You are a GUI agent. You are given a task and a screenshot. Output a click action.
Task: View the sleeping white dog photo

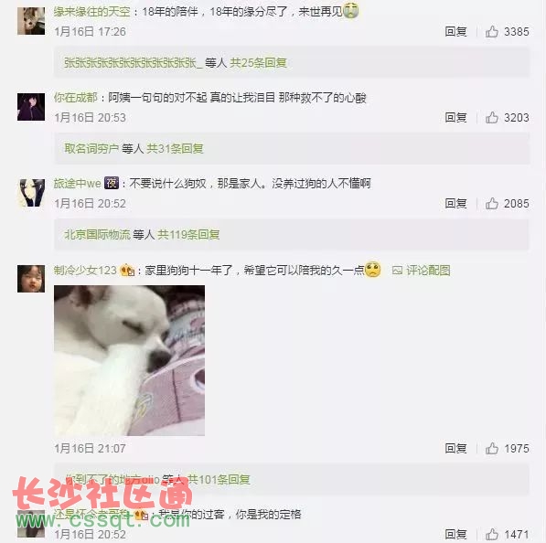129,360
